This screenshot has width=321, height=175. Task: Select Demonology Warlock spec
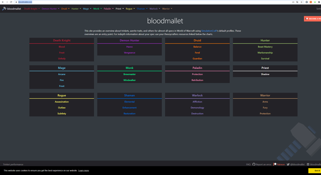tap(197, 108)
